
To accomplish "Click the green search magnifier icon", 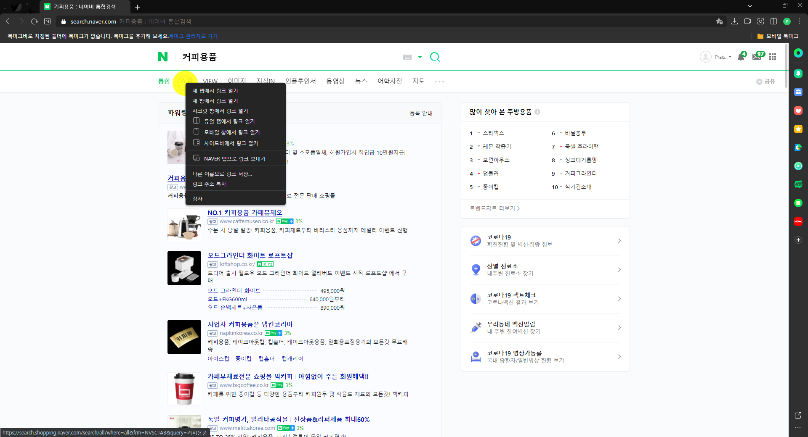I will tap(435, 57).
